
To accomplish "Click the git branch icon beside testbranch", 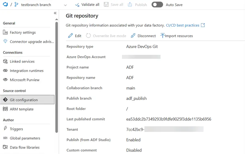I will (x=16, y=5).
